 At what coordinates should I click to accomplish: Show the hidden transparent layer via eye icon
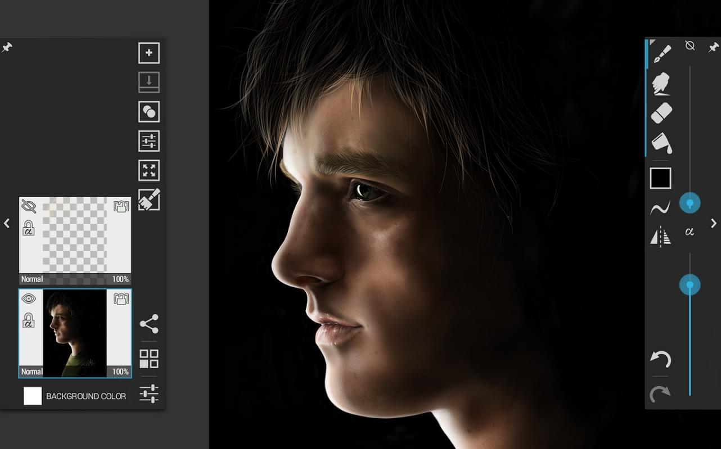tap(29, 207)
